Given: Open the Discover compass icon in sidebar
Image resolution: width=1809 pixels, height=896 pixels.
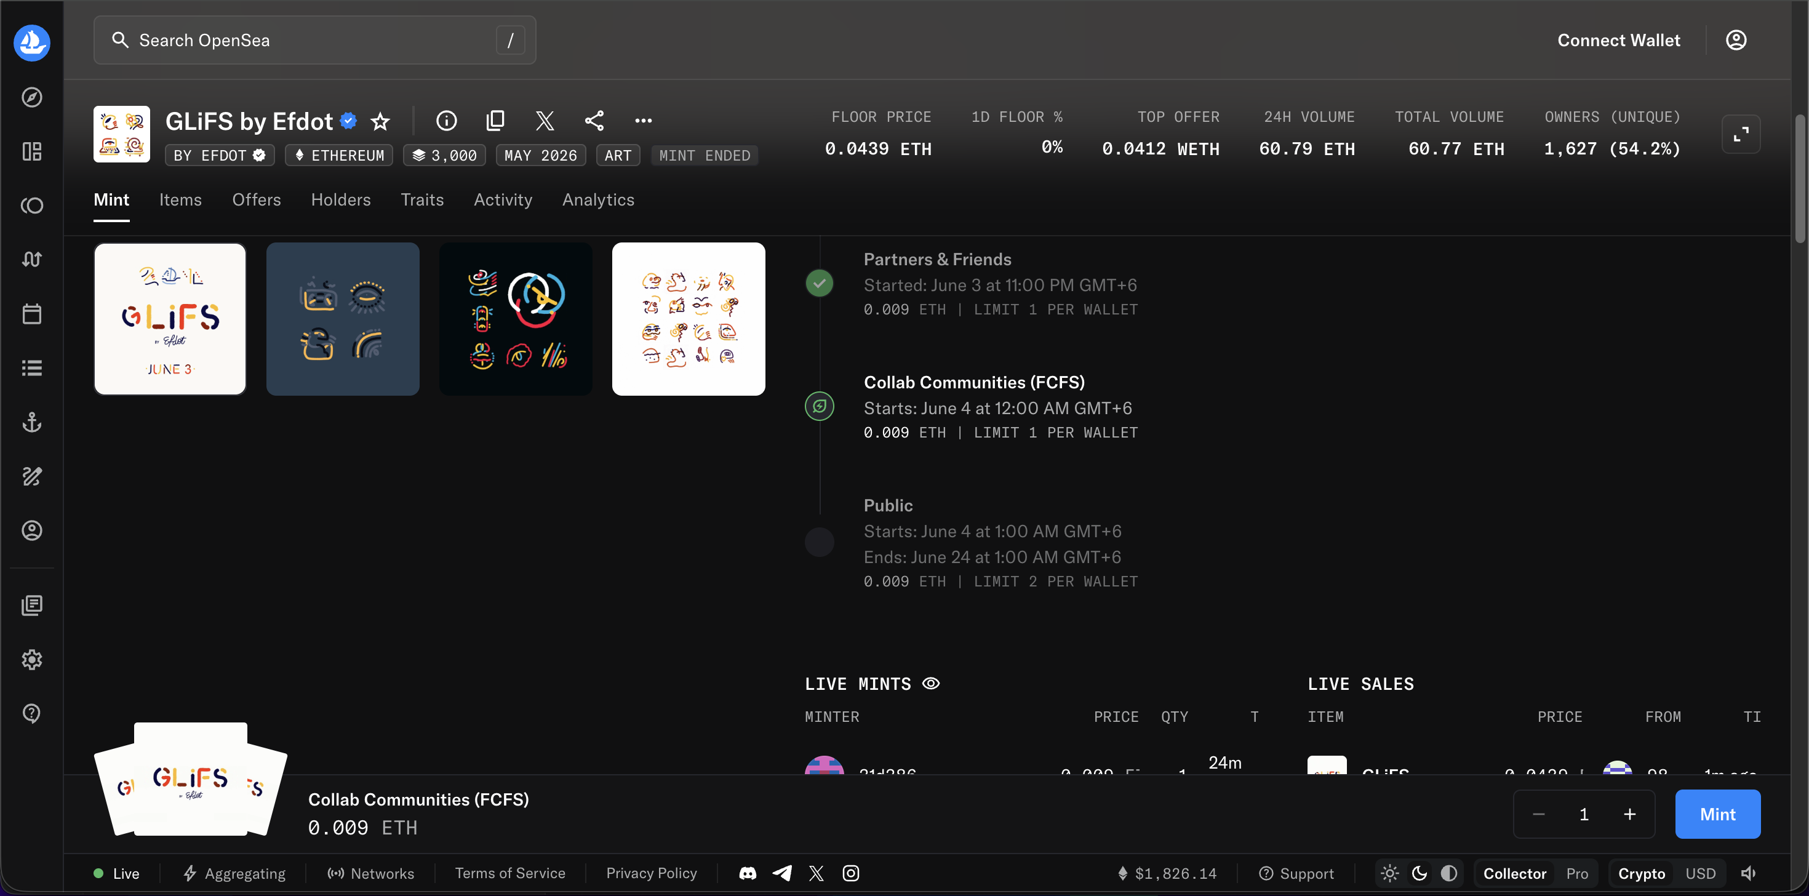Looking at the screenshot, I should [31, 97].
